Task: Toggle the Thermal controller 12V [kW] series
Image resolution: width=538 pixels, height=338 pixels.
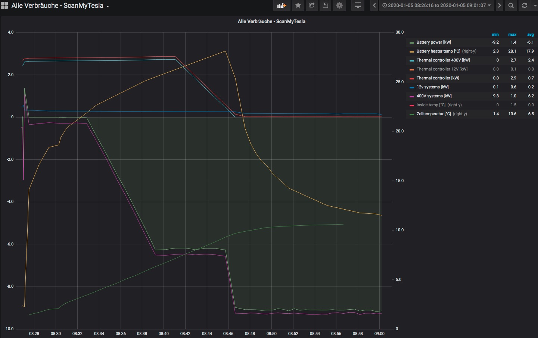Action: [442, 69]
